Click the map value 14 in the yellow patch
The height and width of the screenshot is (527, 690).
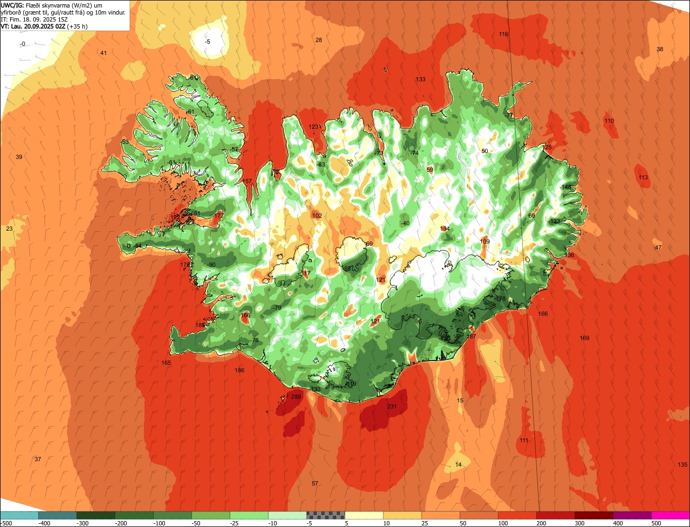click(459, 464)
